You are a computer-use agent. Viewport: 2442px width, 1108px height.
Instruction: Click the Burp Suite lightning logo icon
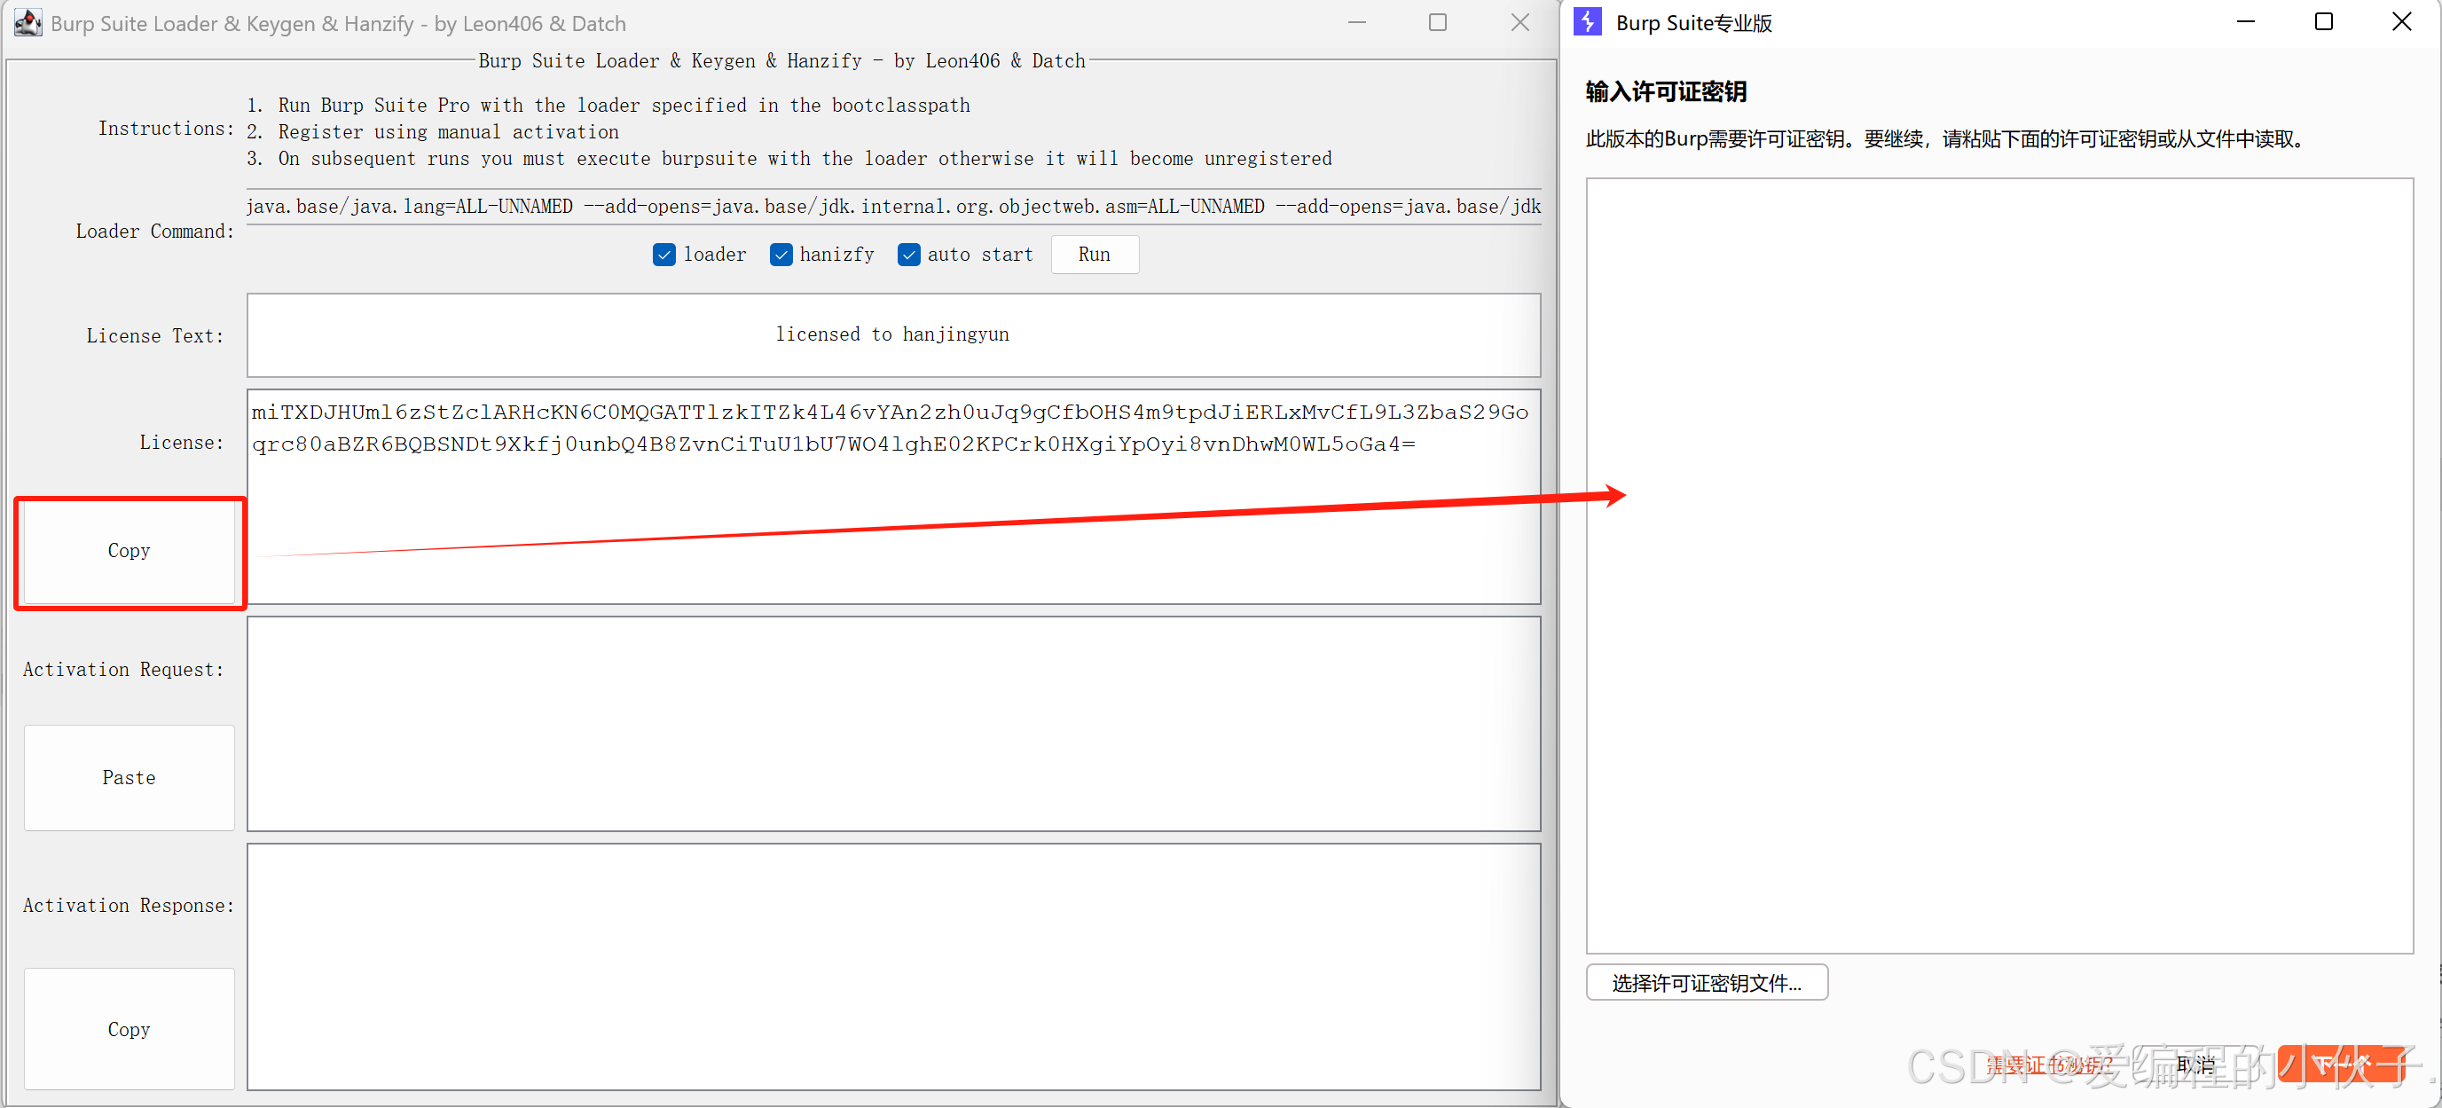(x=1587, y=22)
